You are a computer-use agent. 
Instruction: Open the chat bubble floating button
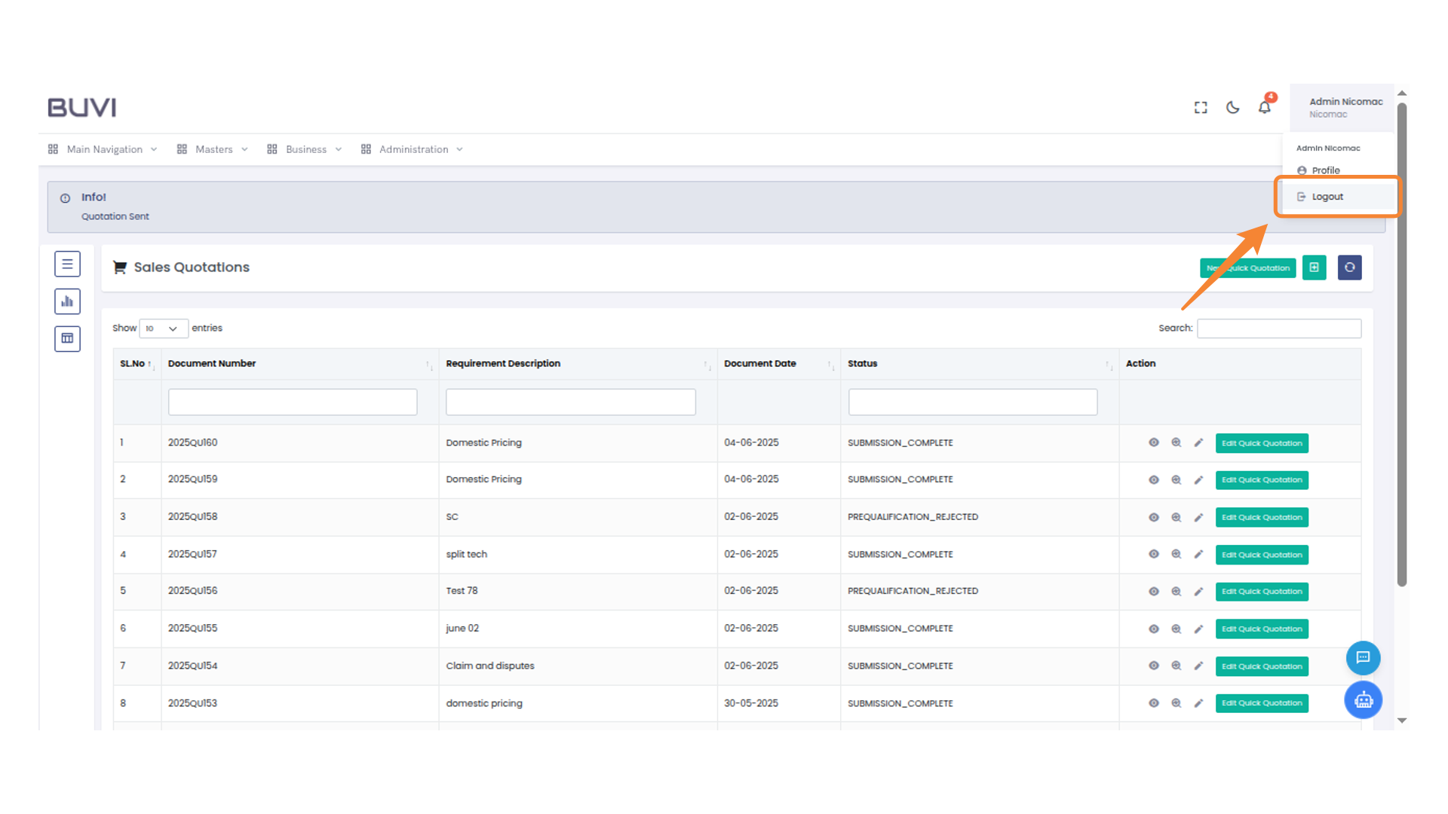pyautogui.click(x=1363, y=658)
